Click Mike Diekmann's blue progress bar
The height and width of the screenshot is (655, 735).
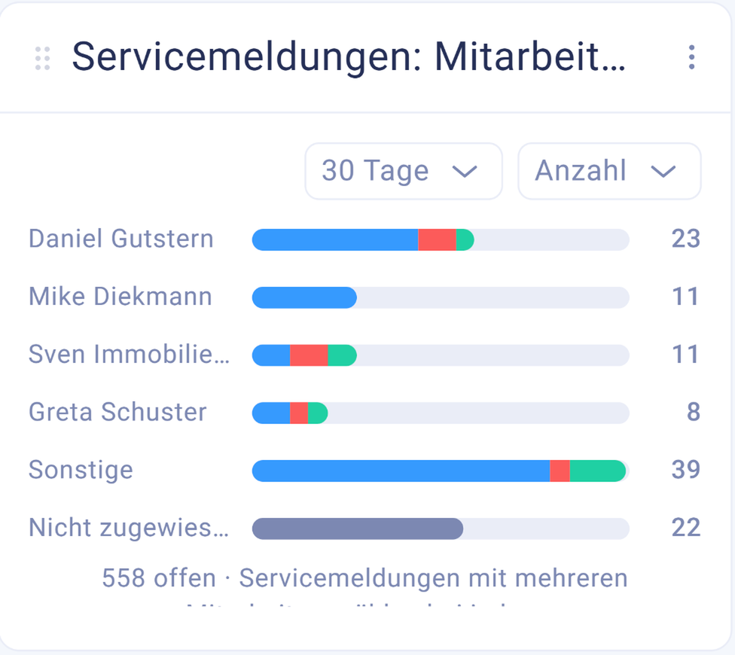click(x=305, y=297)
